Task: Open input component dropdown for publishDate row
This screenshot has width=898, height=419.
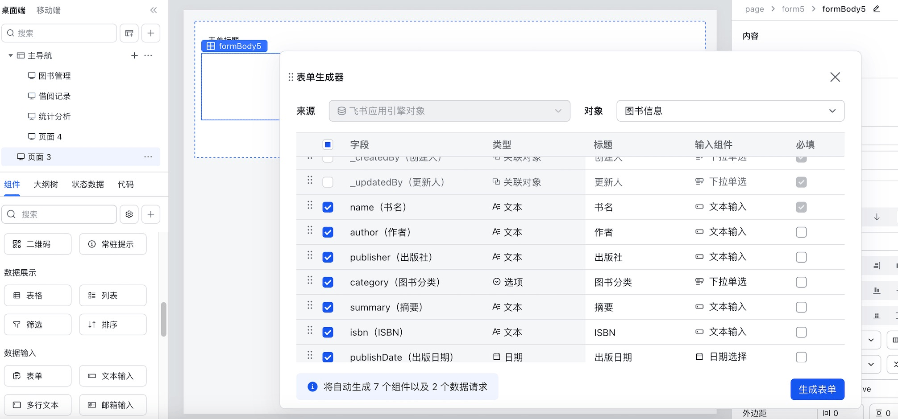Action: [721, 357]
